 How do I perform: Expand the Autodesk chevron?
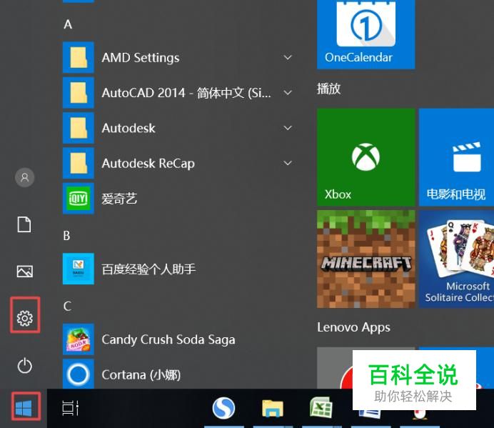[288, 128]
